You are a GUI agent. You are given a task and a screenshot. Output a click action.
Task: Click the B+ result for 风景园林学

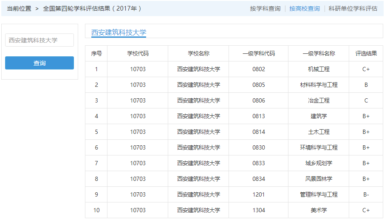366,179
